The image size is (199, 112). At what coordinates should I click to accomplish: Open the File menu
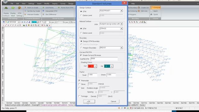[x=12, y=3]
